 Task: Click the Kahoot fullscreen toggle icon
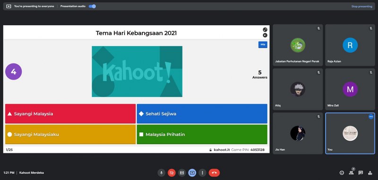[x=265, y=30]
